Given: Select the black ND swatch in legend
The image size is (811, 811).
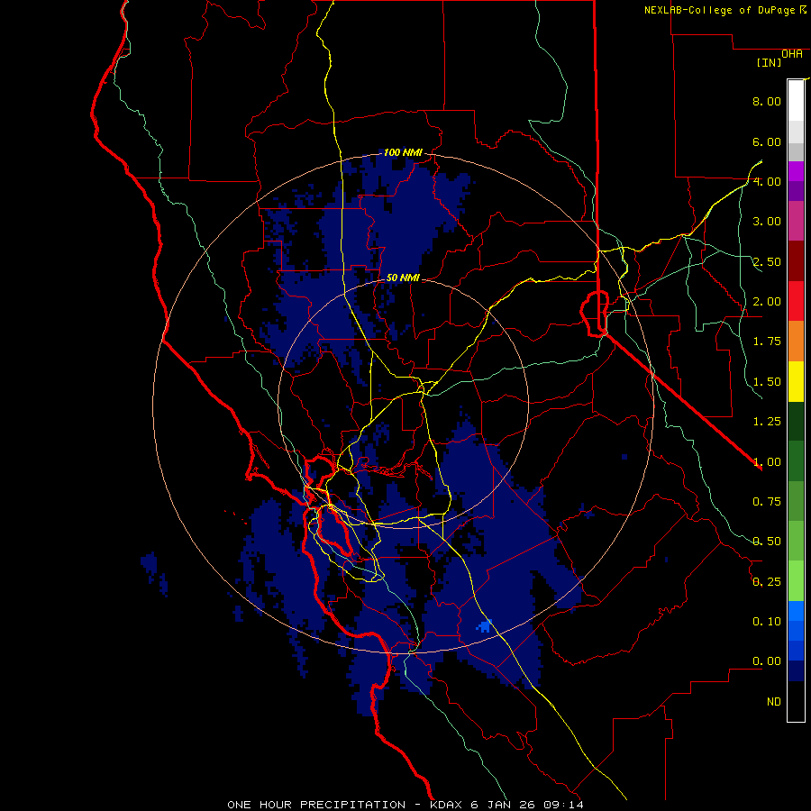Looking at the screenshot, I should [x=796, y=701].
